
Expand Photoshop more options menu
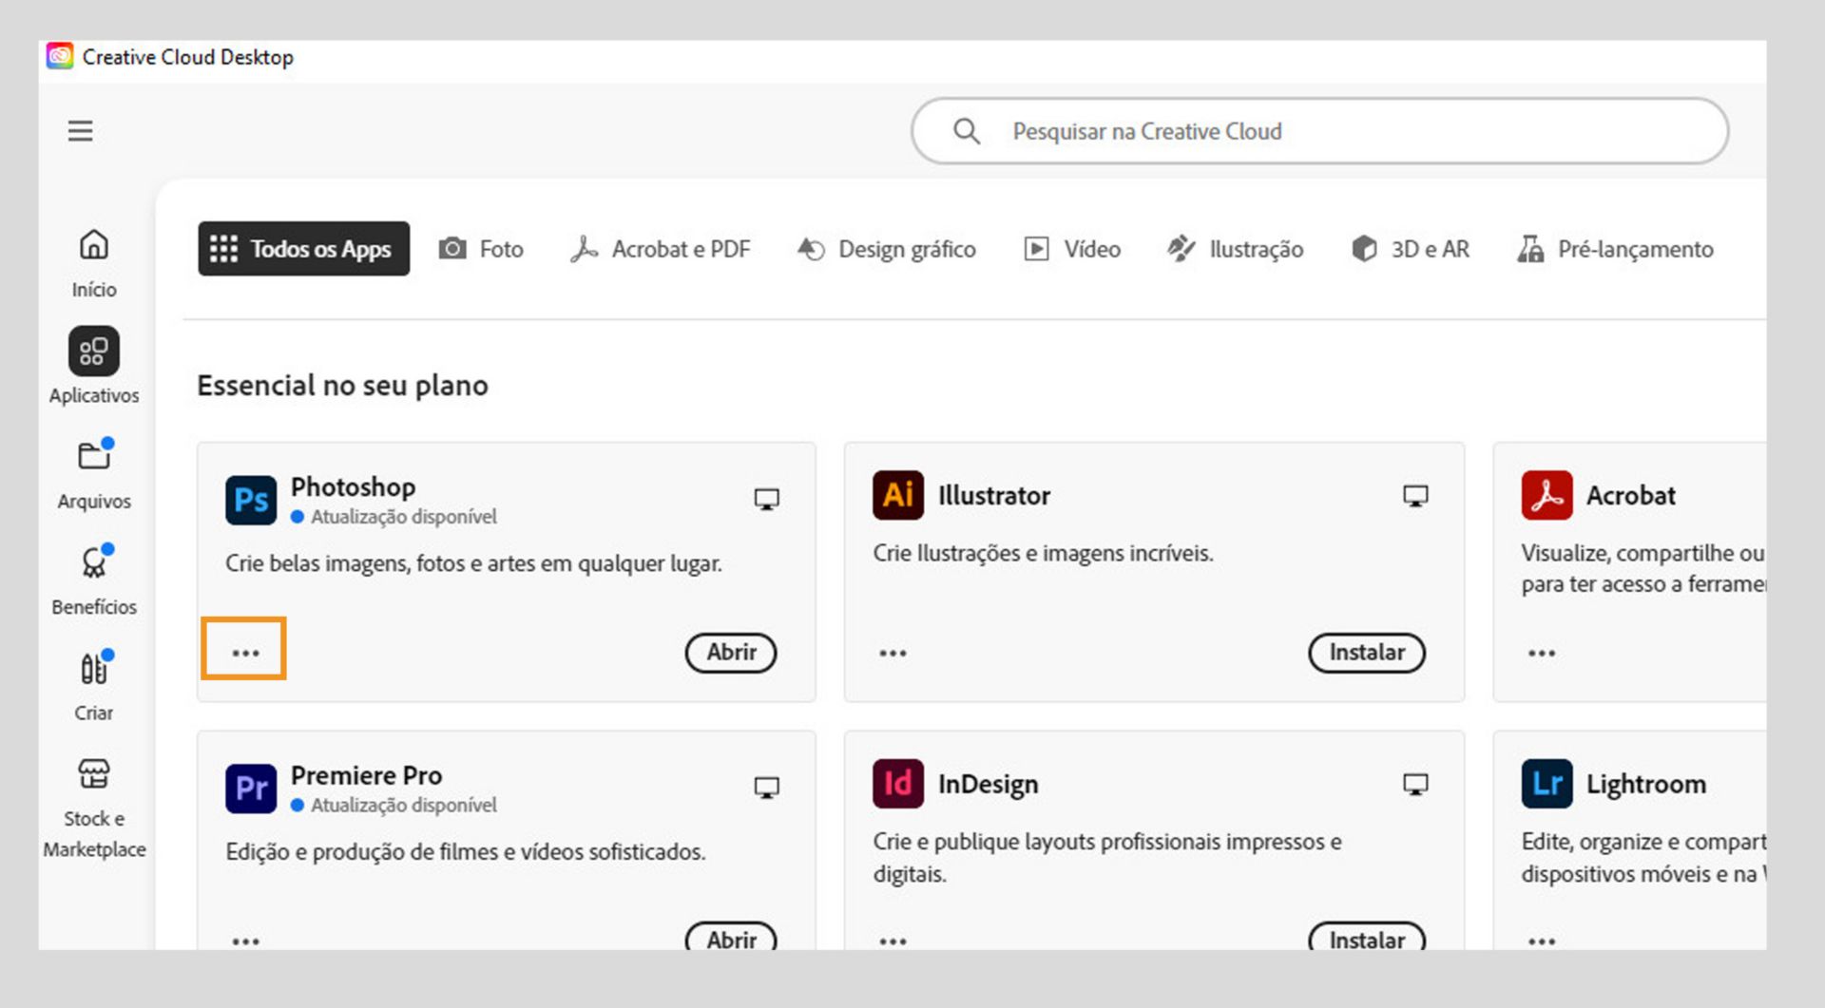(x=245, y=653)
